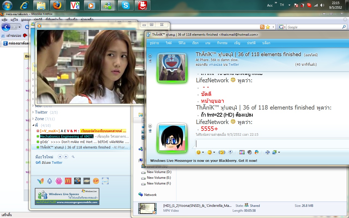The height and width of the screenshot is (218, 349).
Task: Click my anime avatar display picture
Action: coord(172,138)
